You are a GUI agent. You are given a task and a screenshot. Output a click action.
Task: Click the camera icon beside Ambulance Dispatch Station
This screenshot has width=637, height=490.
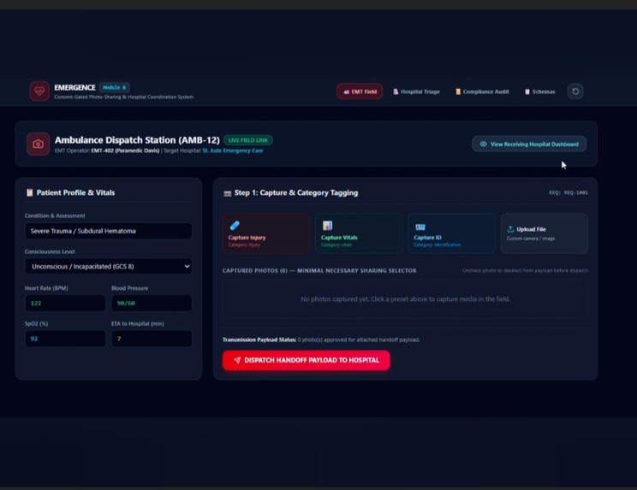point(39,144)
